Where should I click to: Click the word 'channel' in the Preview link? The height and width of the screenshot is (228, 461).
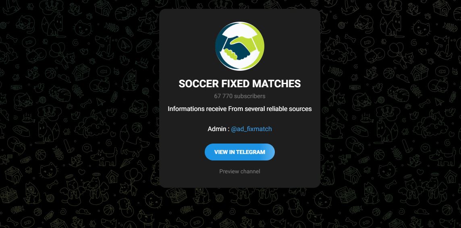pyautogui.click(x=250, y=171)
